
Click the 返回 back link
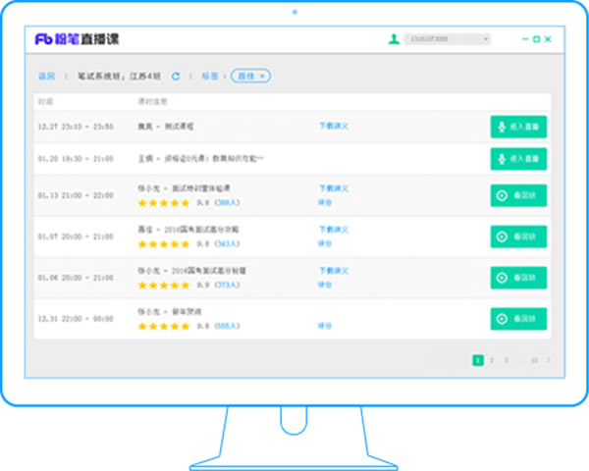pyautogui.click(x=46, y=76)
